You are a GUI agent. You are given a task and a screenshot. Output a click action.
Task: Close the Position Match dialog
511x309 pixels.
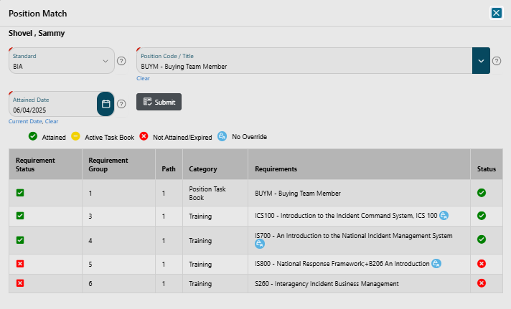pyautogui.click(x=497, y=13)
